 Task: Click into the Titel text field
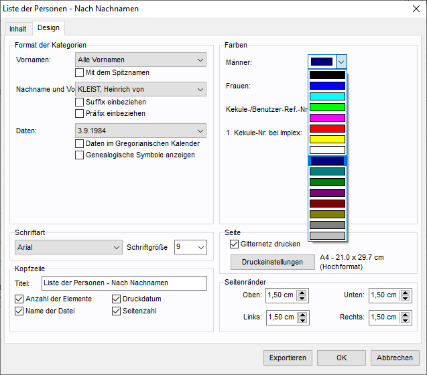[x=124, y=283]
